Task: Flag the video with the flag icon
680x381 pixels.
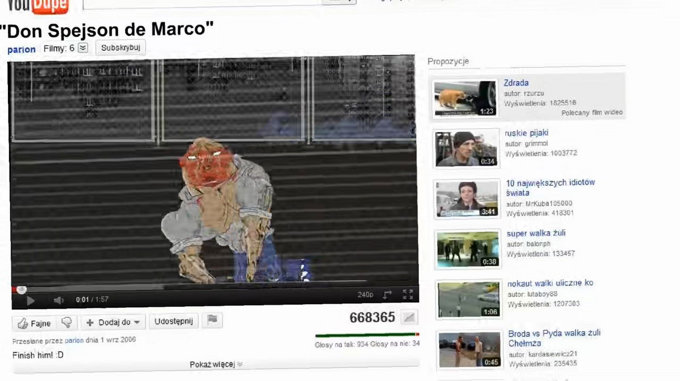Action: point(212,319)
